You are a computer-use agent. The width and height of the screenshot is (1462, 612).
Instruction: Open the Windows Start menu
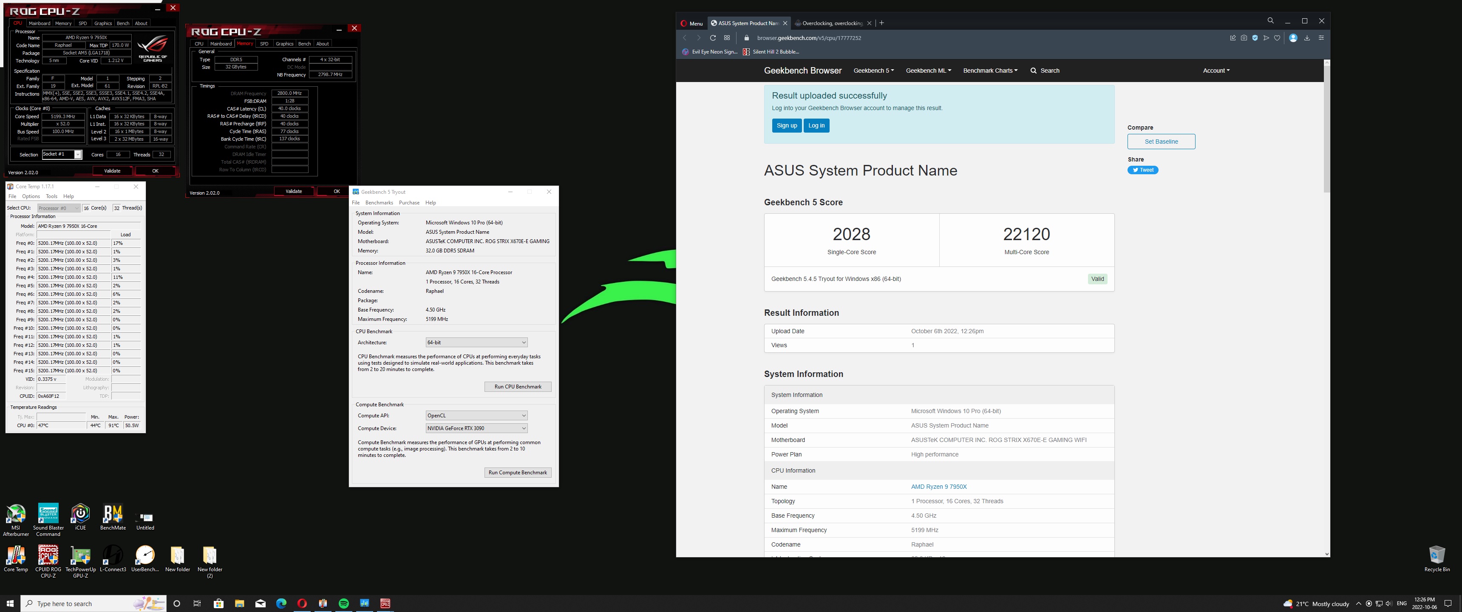(10, 603)
